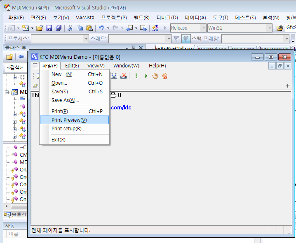Screen dimensions: 296x243
Task: Open the stack frame combo box dropdown
Action: click(x=287, y=39)
